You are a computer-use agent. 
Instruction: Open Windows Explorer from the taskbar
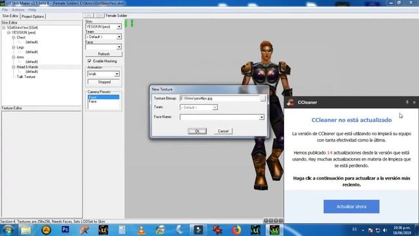pyautogui.click(x=26, y=230)
